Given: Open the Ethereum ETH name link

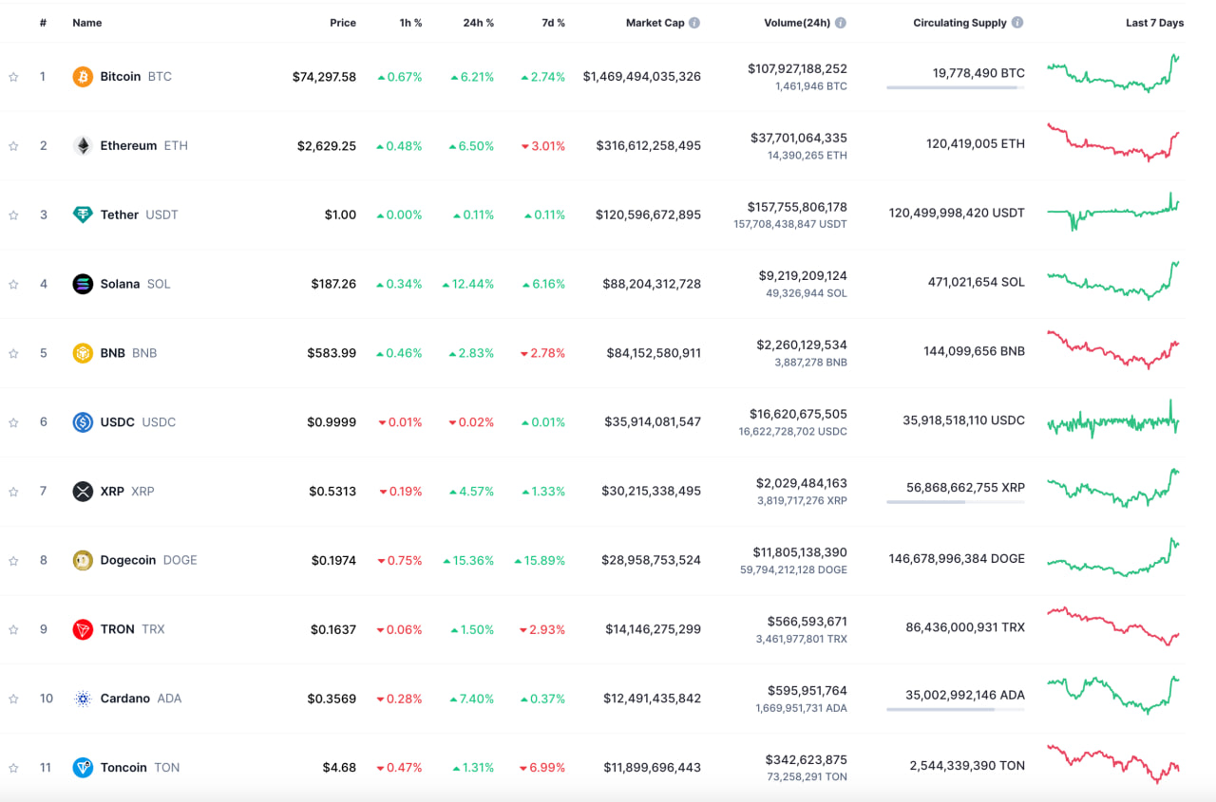Looking at the screenshot, I should 144,146.
